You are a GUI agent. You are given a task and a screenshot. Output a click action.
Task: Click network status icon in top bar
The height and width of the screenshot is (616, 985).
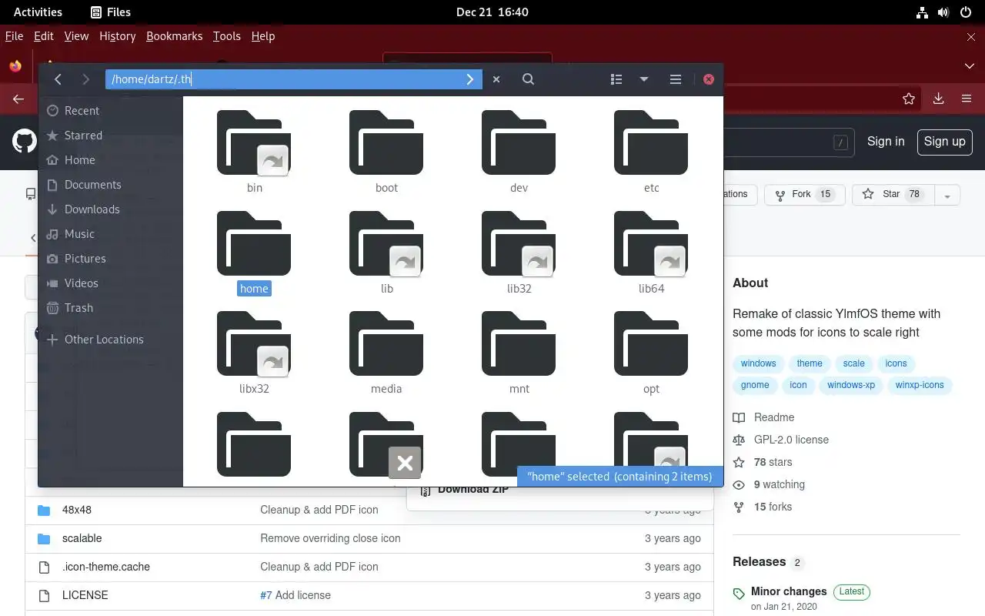[922, 12]
